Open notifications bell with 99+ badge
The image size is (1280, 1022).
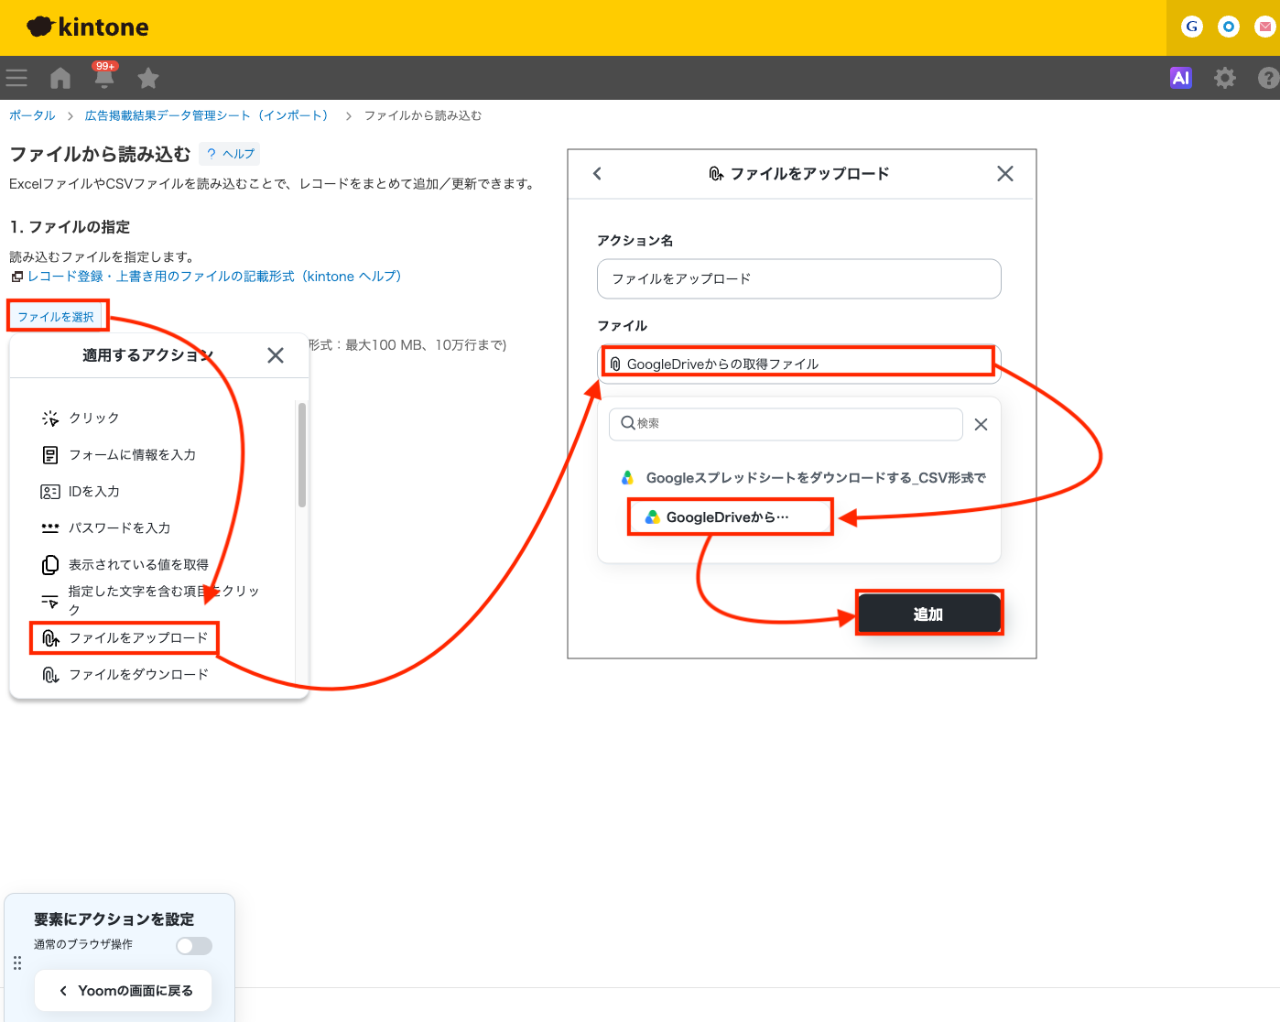click(x=104, y=76)
